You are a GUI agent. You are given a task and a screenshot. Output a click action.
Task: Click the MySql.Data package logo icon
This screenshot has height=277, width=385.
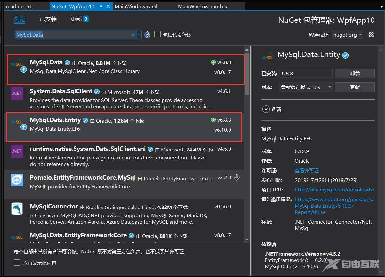click(17, 65)
